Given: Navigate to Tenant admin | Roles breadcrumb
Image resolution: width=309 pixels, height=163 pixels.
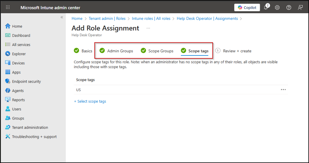Looking at the screenshot, I should coord(107,19).
